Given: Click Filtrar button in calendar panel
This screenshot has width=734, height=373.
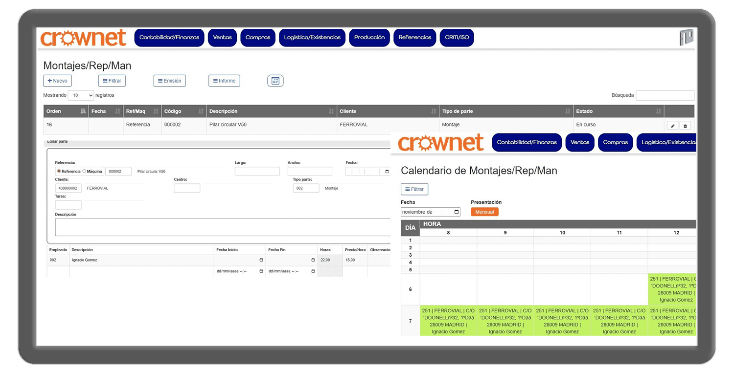Looking at the screenshot, I should tap(414, 189).
